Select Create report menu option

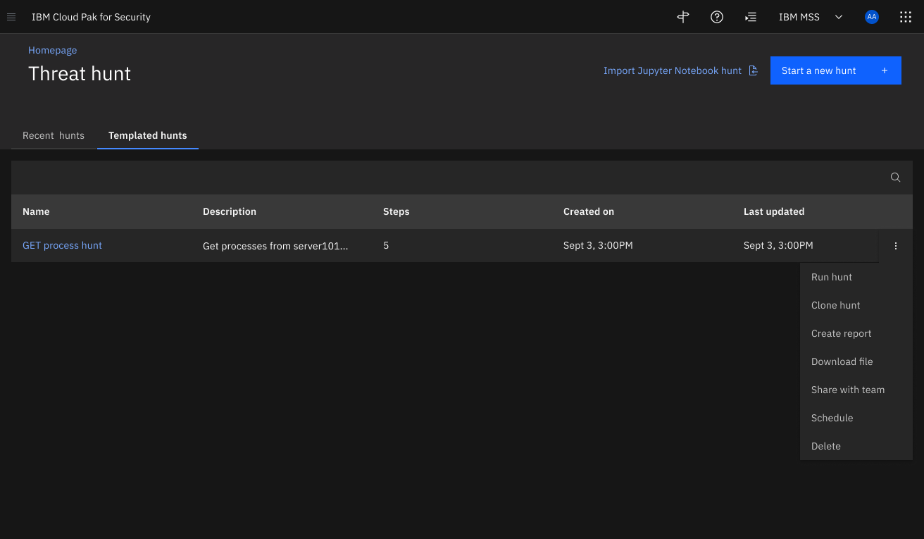tap(856, 333)
